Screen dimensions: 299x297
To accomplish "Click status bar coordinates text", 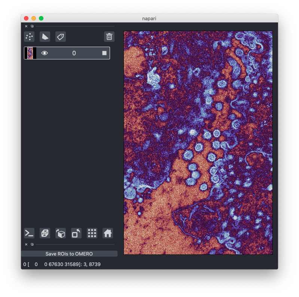I will (62, 264).
